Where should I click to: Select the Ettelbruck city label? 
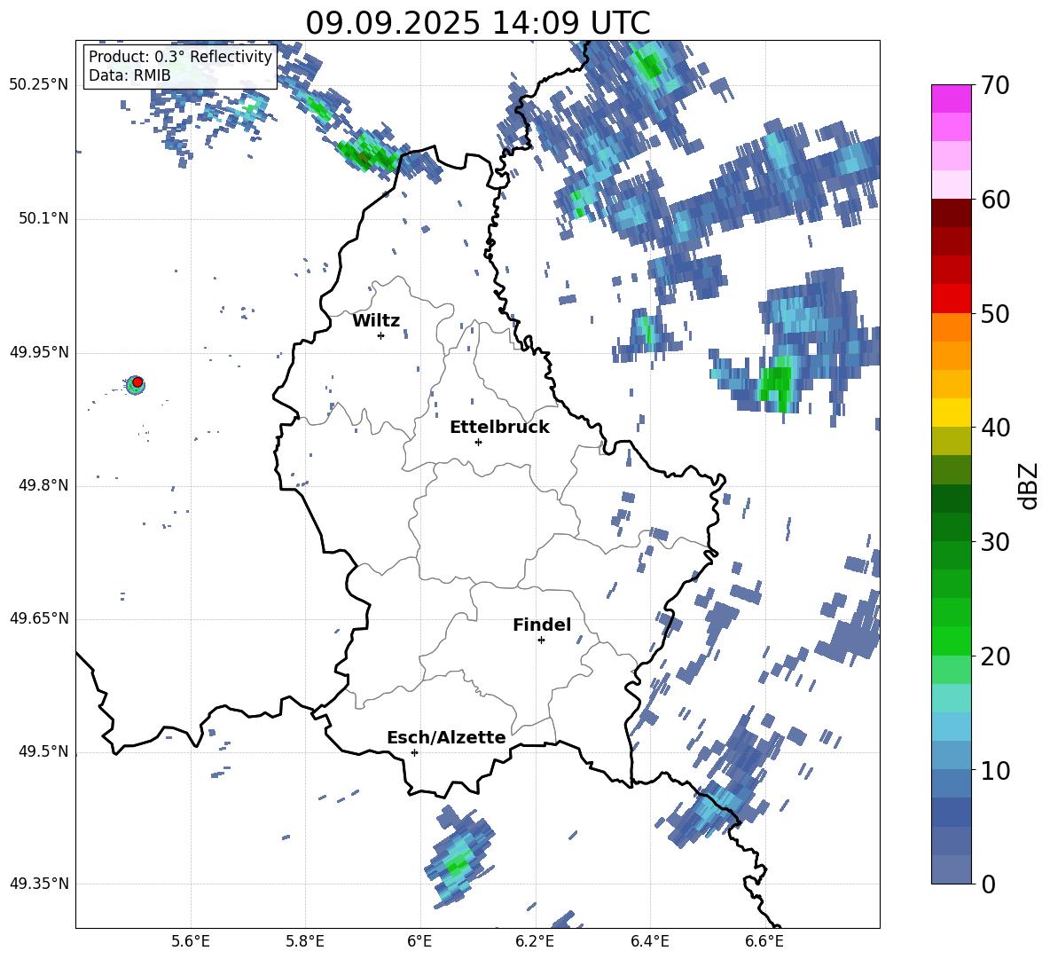499,428
